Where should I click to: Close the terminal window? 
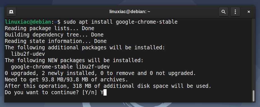click(249, 12)
